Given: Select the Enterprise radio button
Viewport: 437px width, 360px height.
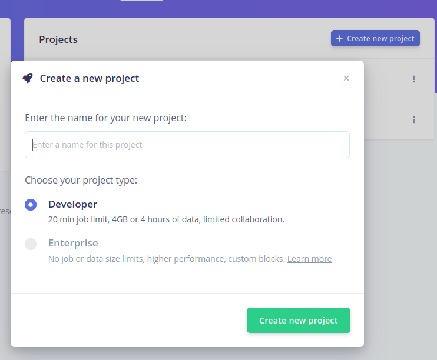Looking at the screenshot, I should 31,244.
